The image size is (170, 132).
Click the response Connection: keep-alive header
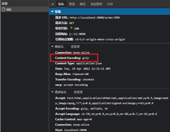[72, 53]
